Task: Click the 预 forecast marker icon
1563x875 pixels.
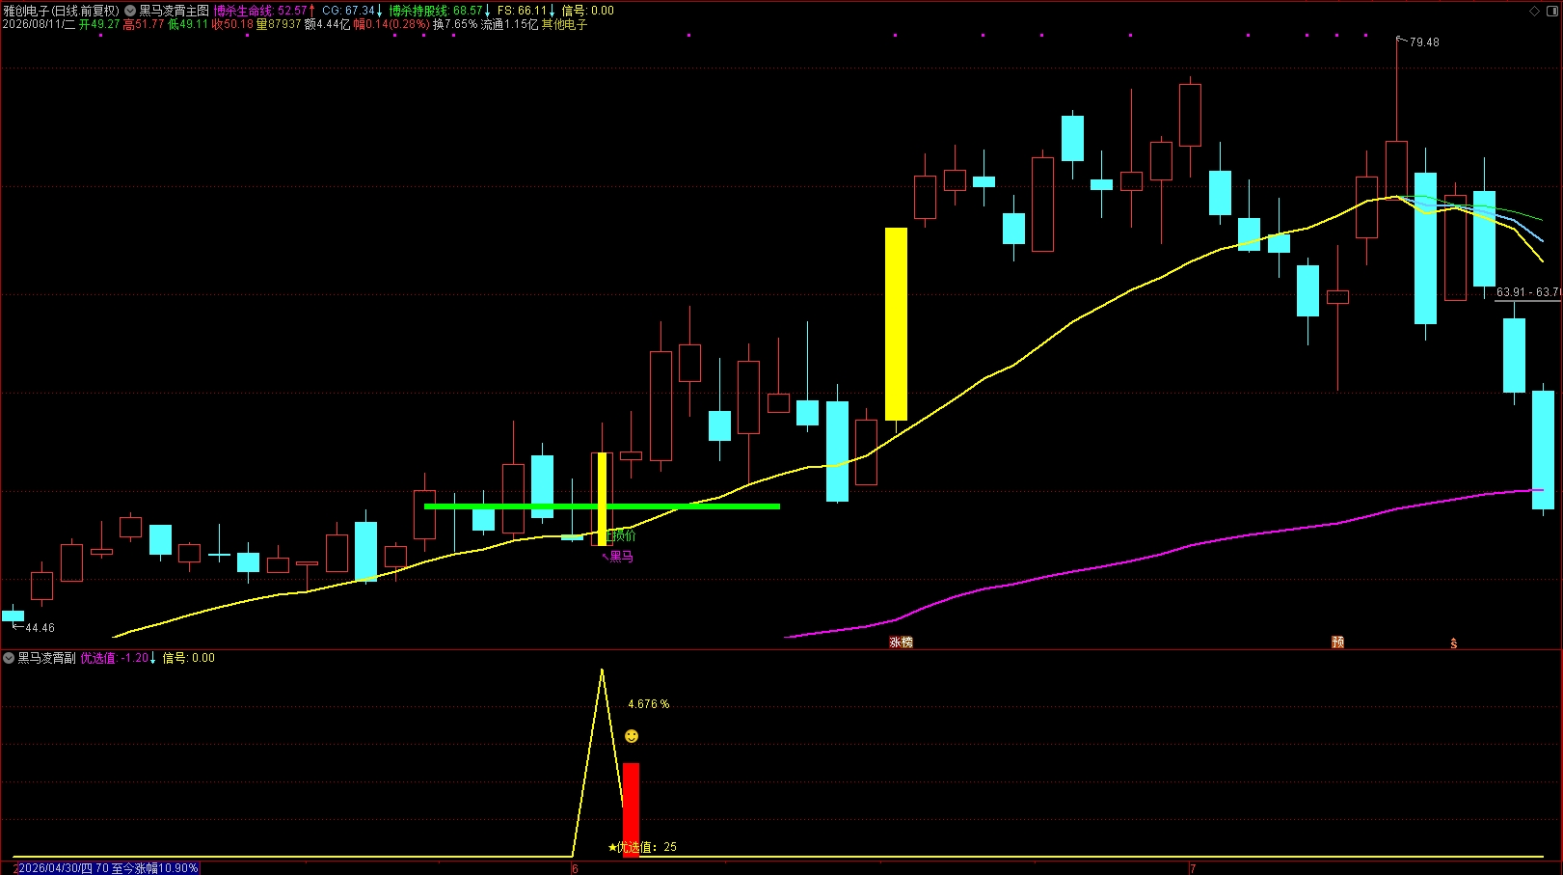Action: point(1337,642)
